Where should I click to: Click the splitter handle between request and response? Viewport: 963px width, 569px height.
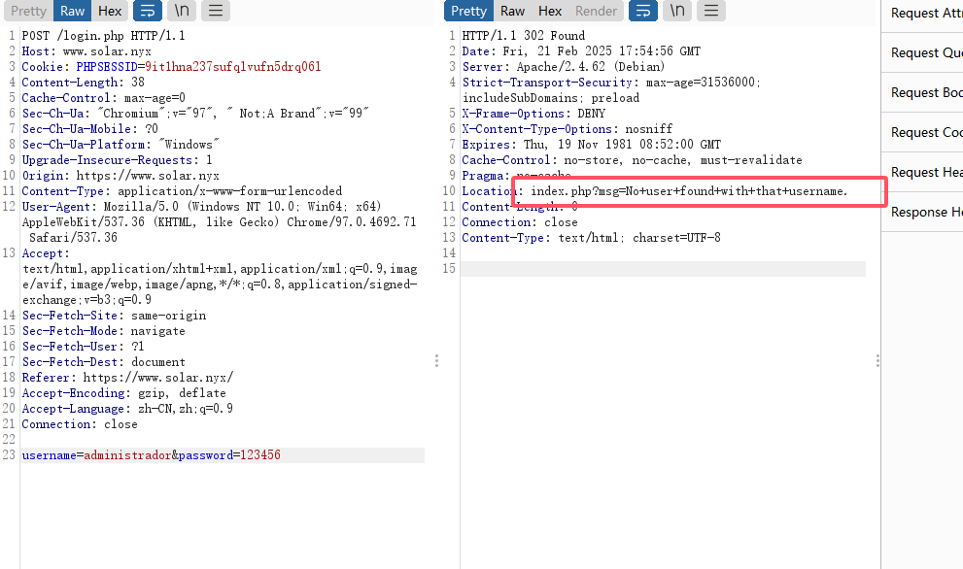pos(436,360)
